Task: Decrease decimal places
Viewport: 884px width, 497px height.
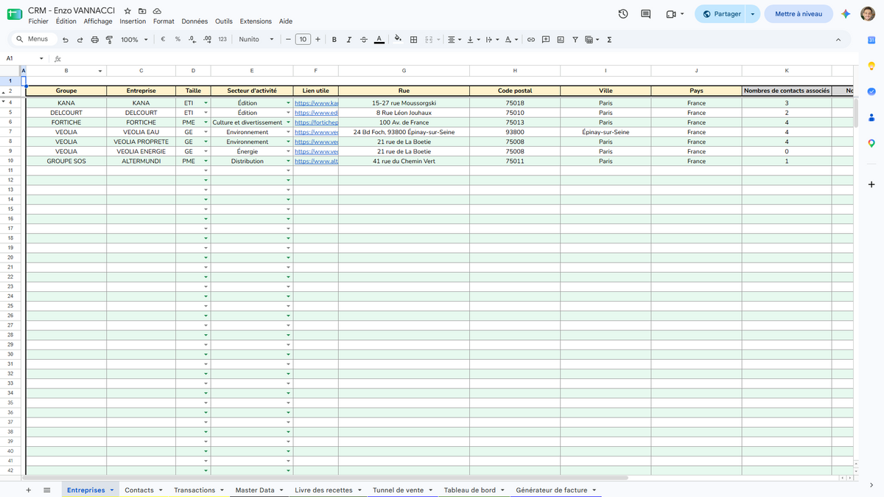Action: (192, 40)
